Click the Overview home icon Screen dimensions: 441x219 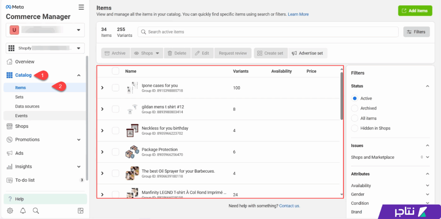(x=9, y=62)
